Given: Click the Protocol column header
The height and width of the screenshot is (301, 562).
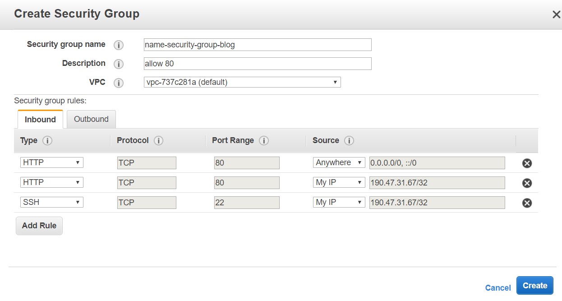Looking at the screenshot, I should (133, 140).
